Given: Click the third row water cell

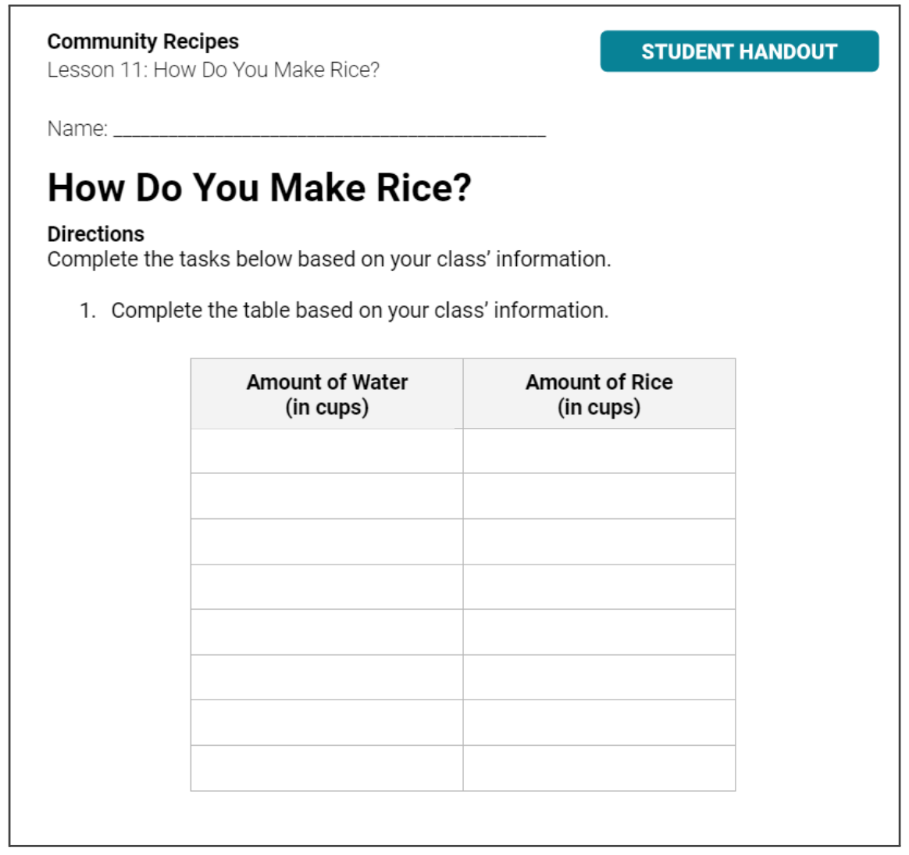Looking at the screenshot, I should 327,541.
